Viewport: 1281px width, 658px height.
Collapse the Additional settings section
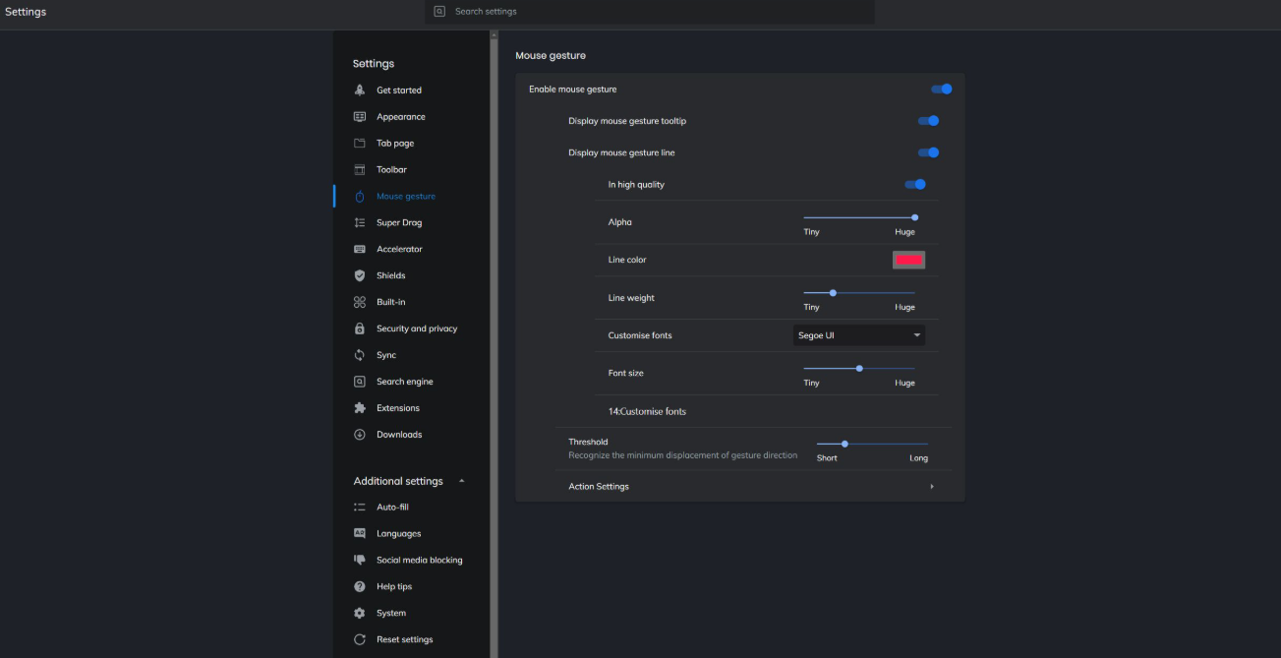pos(462,482)
